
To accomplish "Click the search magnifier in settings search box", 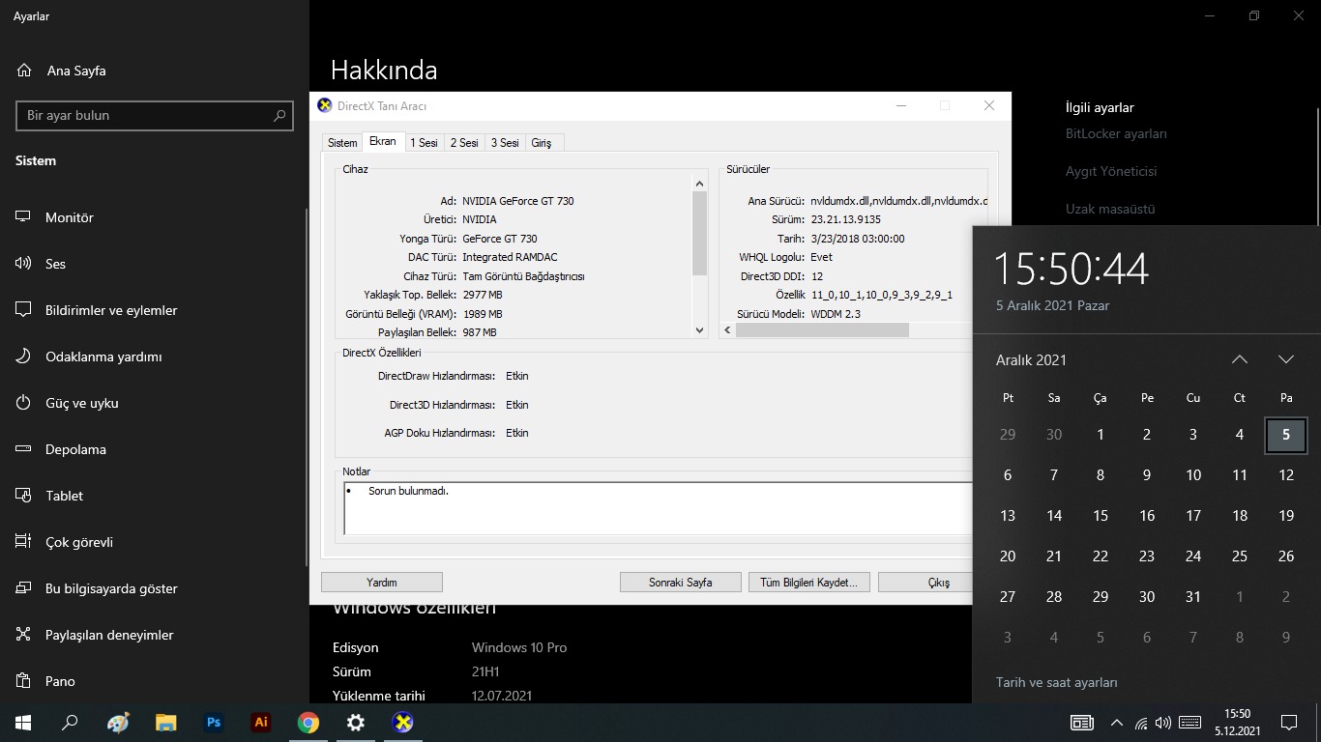I will coord(279,115).
